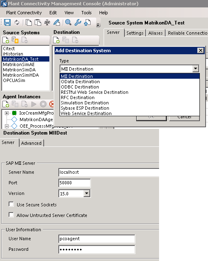The height and width of the screenshot is (261, 208).
Task: Click the Copy pages toolbar icon
Action: [x=29, y=22]
